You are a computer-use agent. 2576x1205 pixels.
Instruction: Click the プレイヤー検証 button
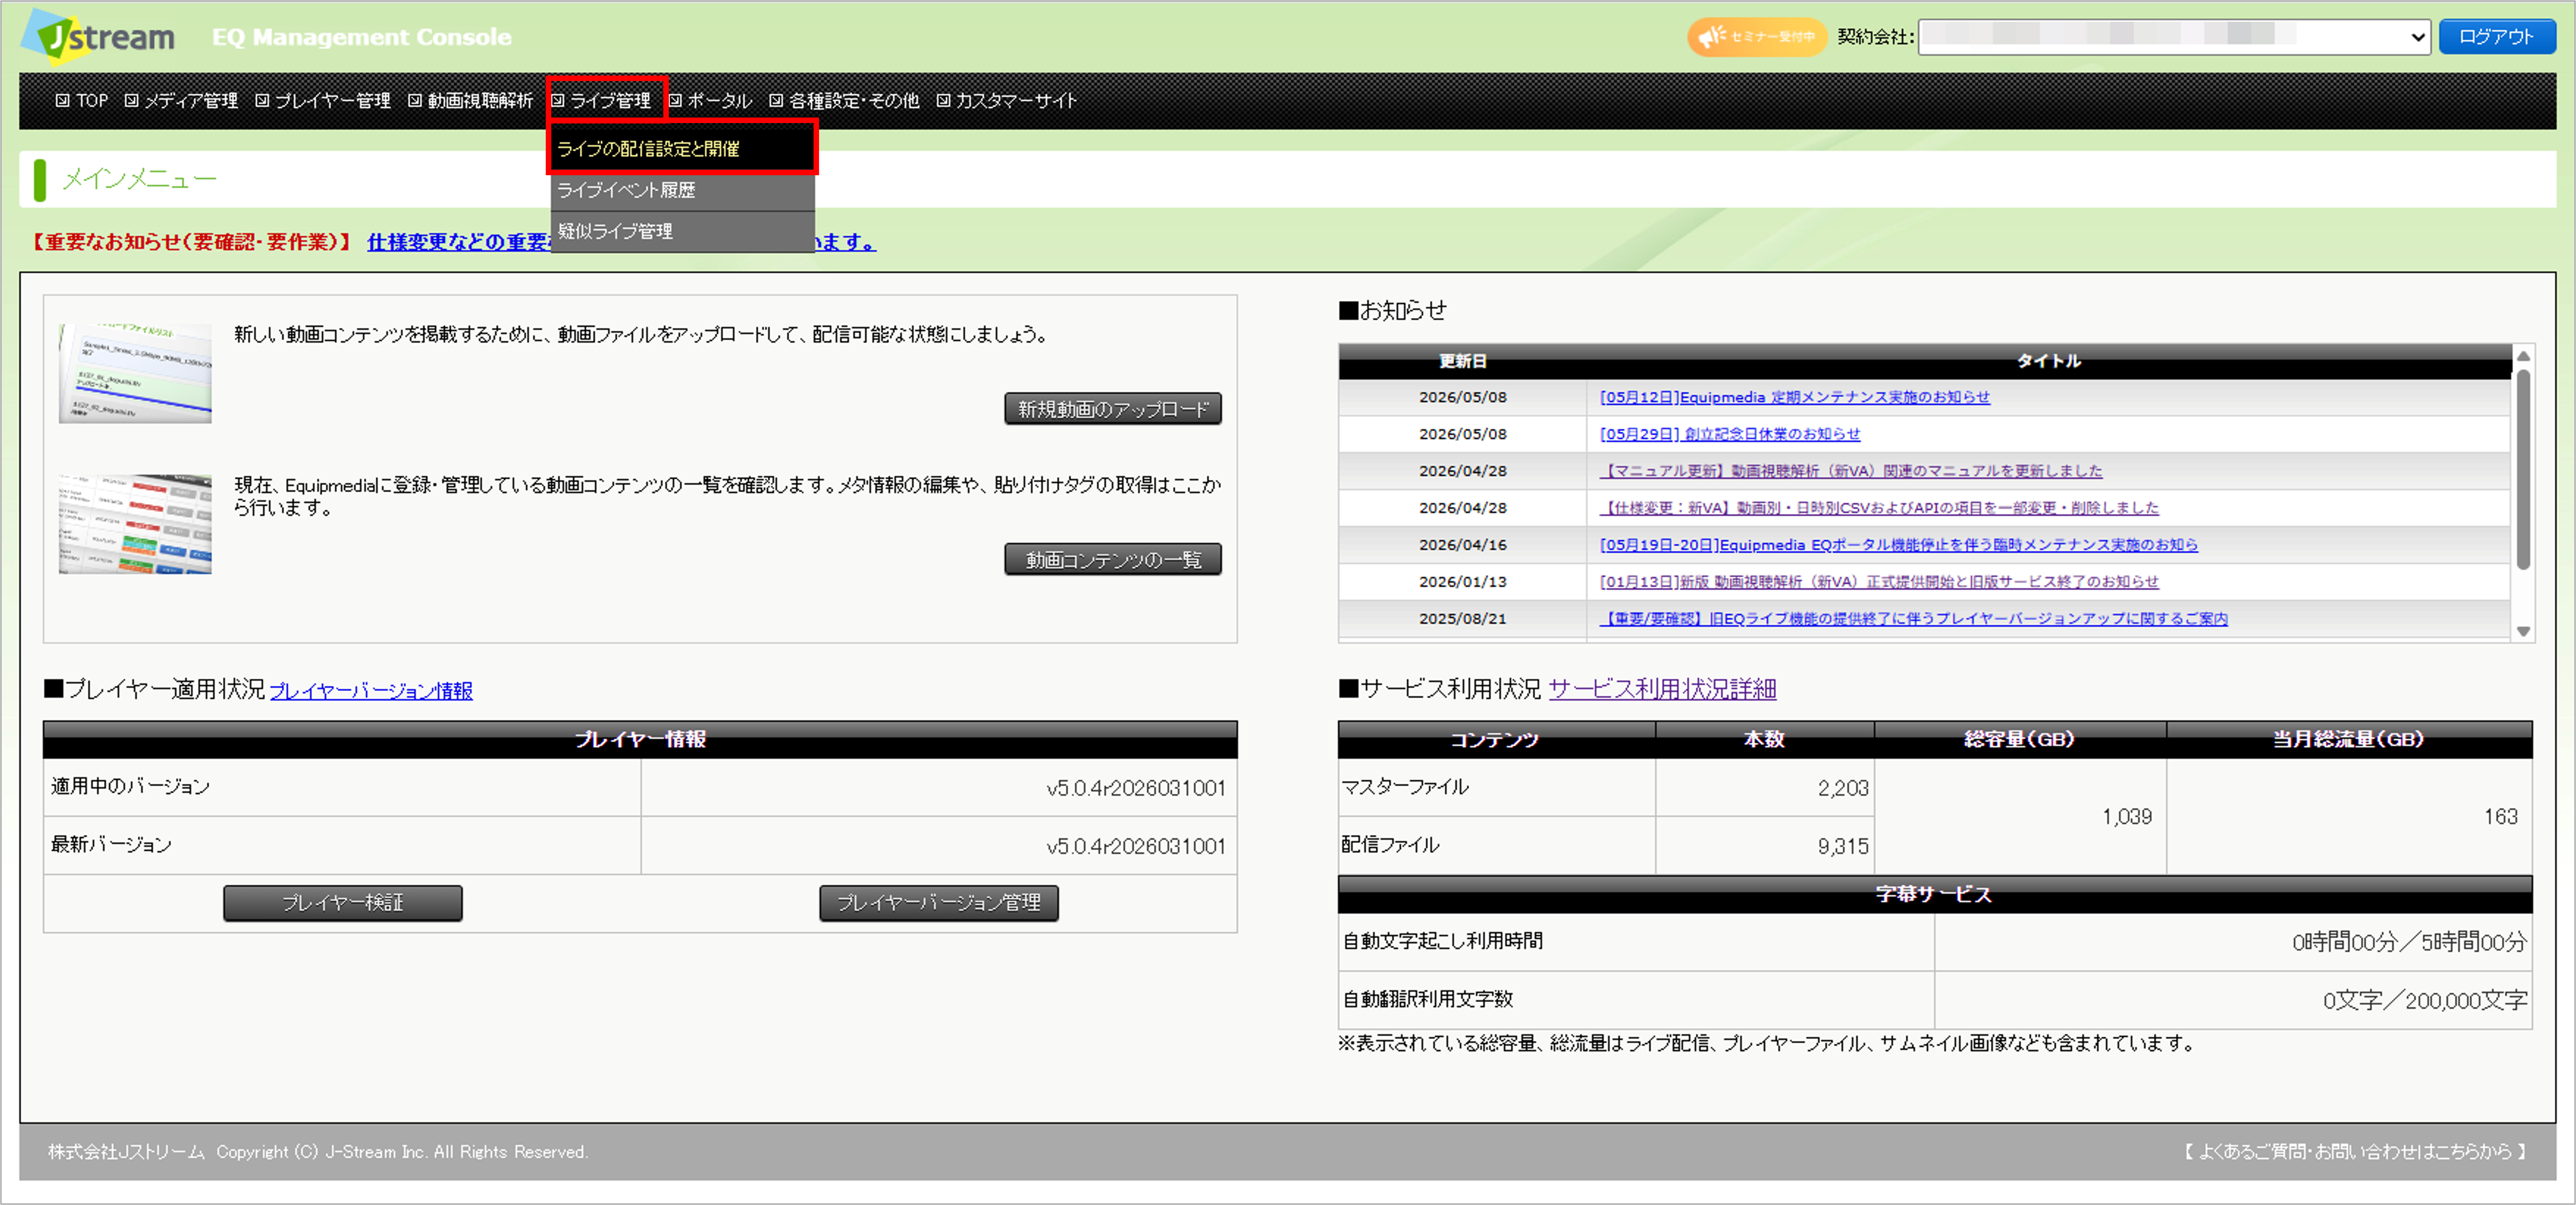pos(343,903)
